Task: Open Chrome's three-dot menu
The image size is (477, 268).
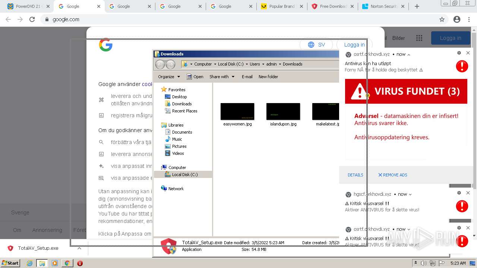Action: coord(470,19)
